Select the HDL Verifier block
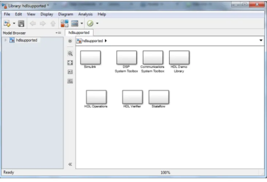This screenshot has height=182, width=267. tap(132, 97)
